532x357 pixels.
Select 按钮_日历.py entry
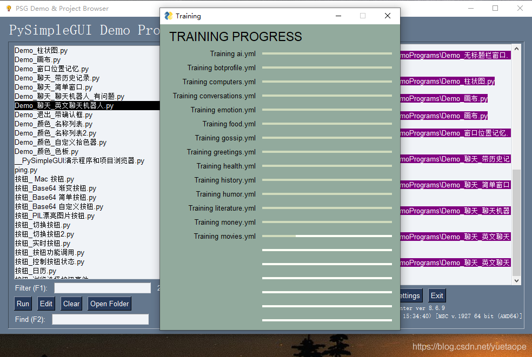pyautogui.click(x=87, y=271)
